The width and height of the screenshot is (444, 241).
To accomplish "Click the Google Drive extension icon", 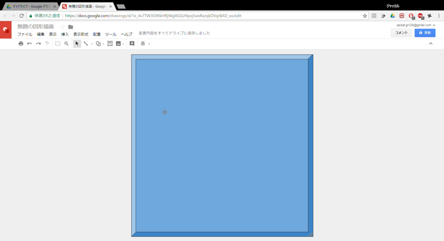I will (x=392, y=16).
